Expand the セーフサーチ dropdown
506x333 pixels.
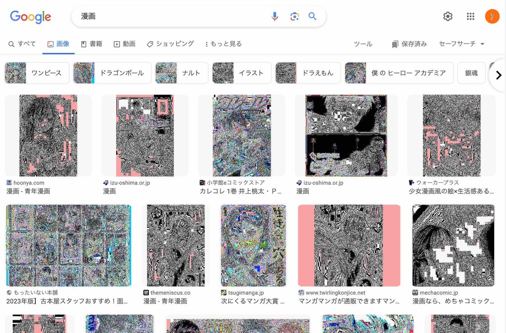point(462,44)
